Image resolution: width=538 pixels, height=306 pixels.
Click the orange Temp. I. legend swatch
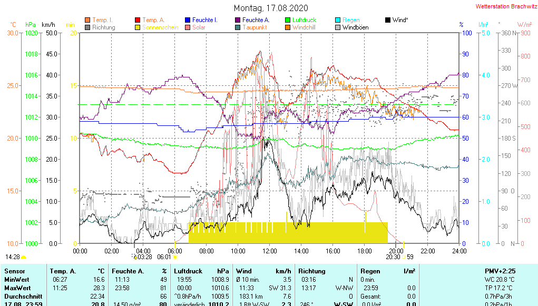(x=87, y=20)
